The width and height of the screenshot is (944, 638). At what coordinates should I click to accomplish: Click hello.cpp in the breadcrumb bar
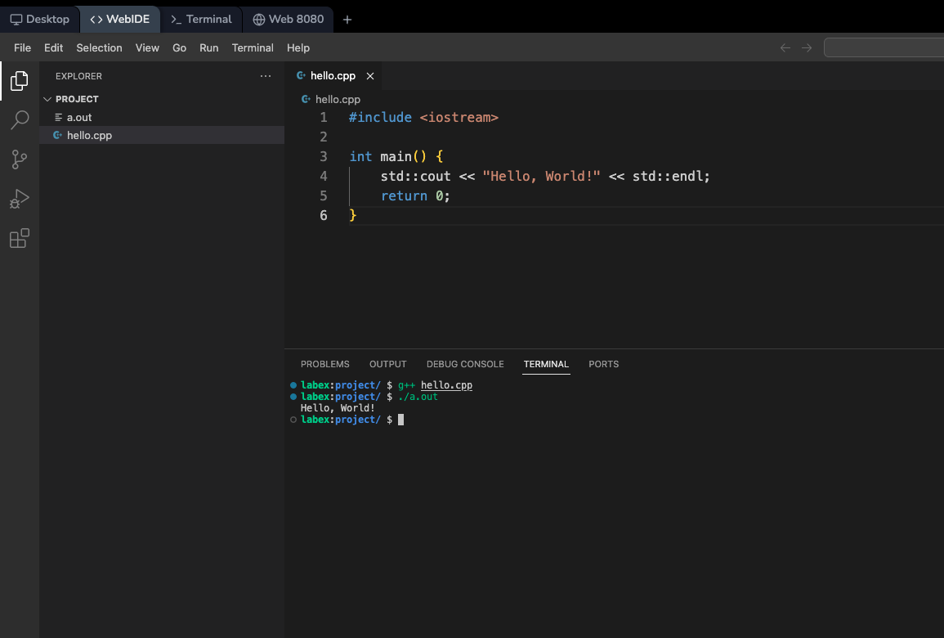click(x=338, y=100)
